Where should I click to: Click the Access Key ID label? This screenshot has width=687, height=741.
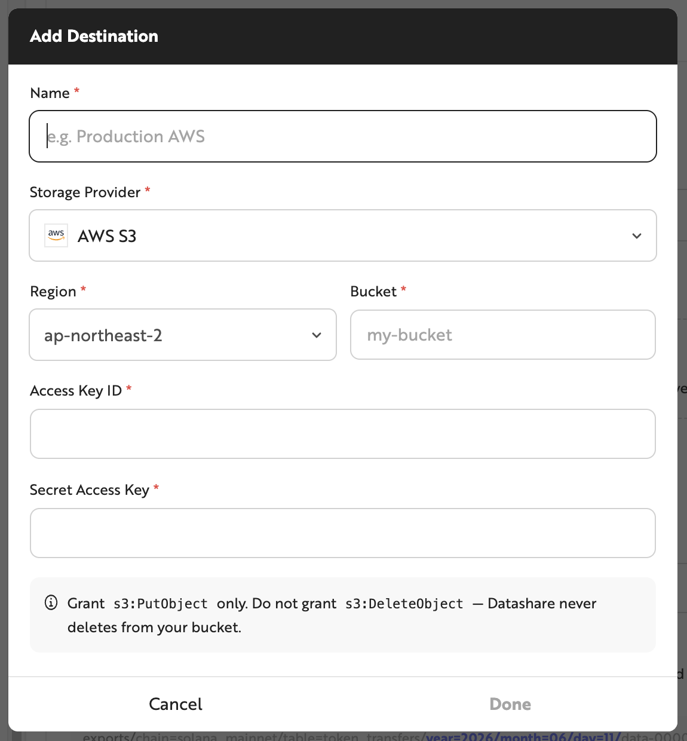tap(76, 391)
